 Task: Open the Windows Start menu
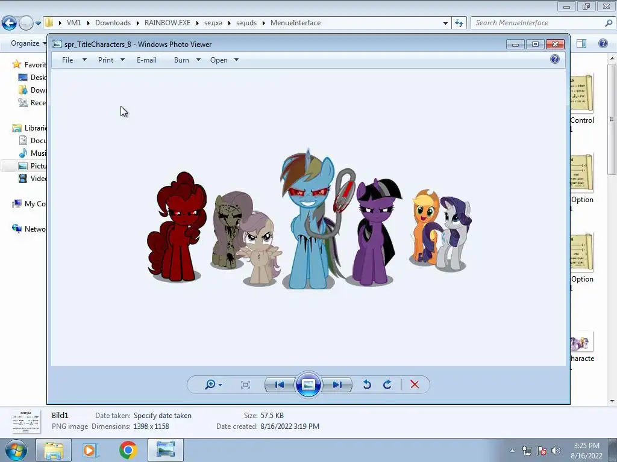click(x=15, y=450)
